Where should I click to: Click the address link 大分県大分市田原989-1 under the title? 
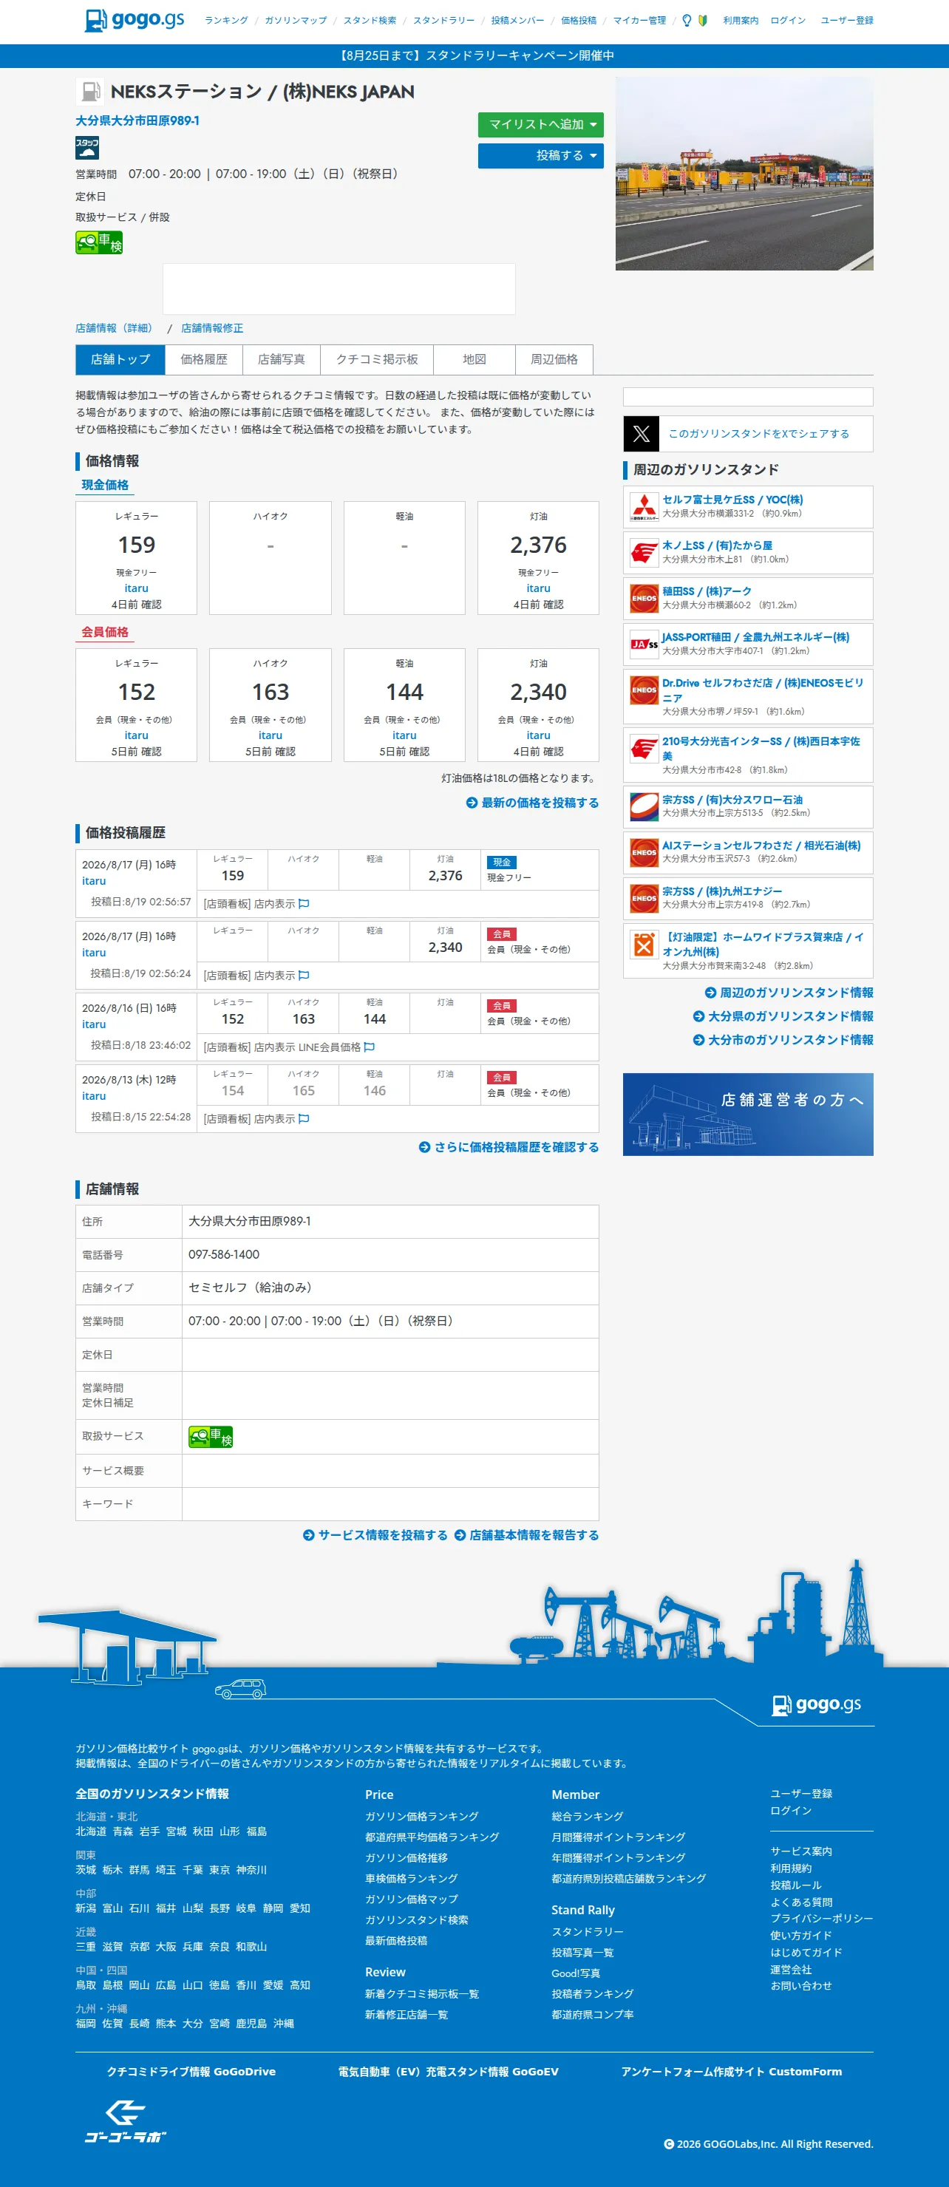(137, 121)
